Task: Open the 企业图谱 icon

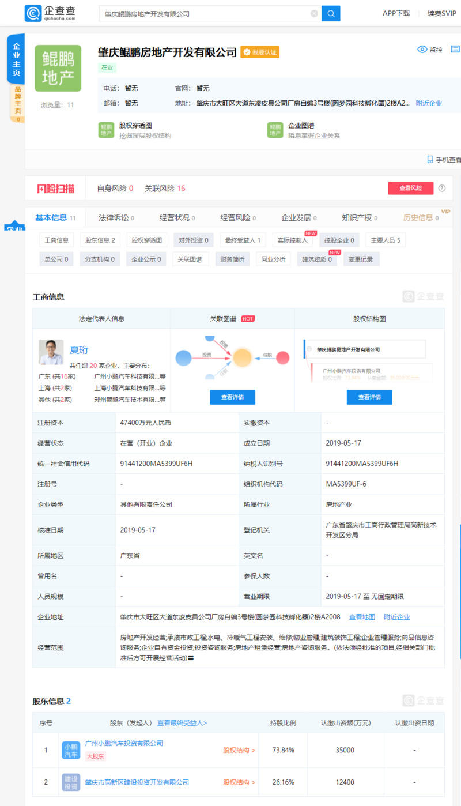Action: 275,130
